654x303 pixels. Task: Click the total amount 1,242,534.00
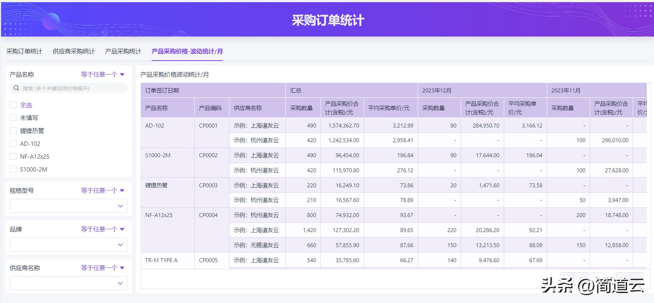tap(344, 140)
